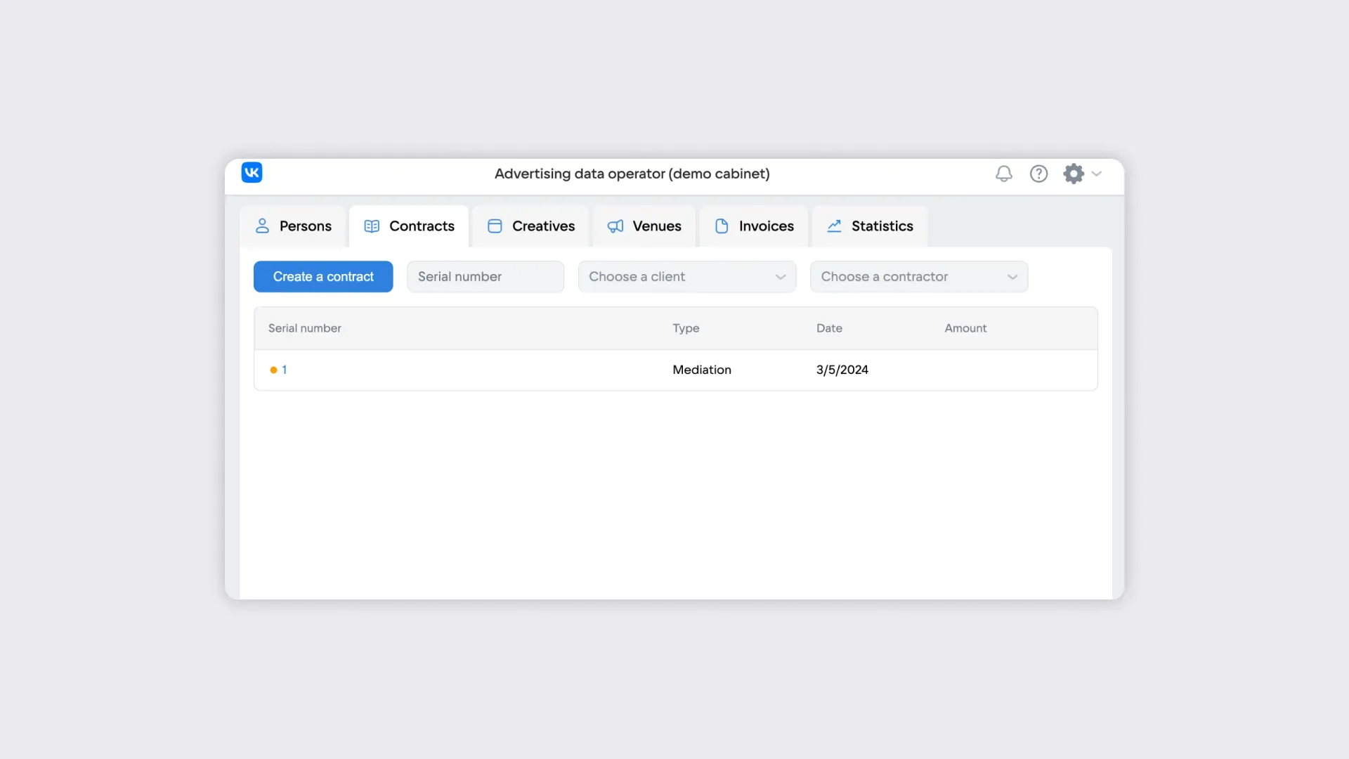This screenshot has width=1349, height=759.
Task: Click the orange status dot on contract 1
Action: (x=273, y=370)
